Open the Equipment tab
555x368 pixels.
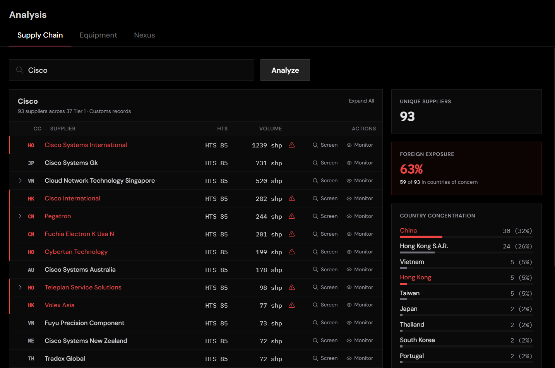(98, 35)
